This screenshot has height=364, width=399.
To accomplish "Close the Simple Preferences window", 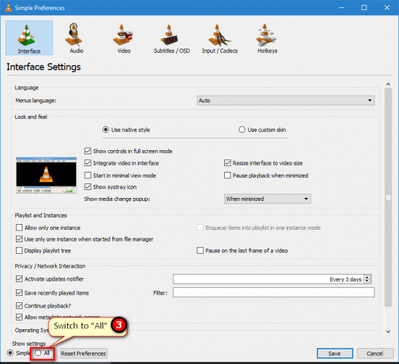I will point(387,8).
